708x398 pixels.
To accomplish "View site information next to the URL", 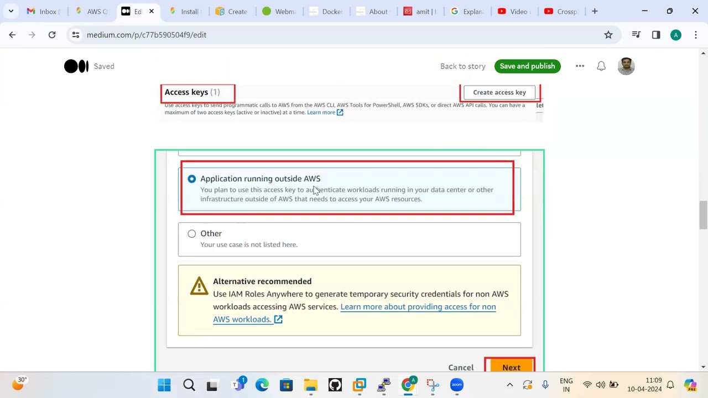I will pos(75,35).
